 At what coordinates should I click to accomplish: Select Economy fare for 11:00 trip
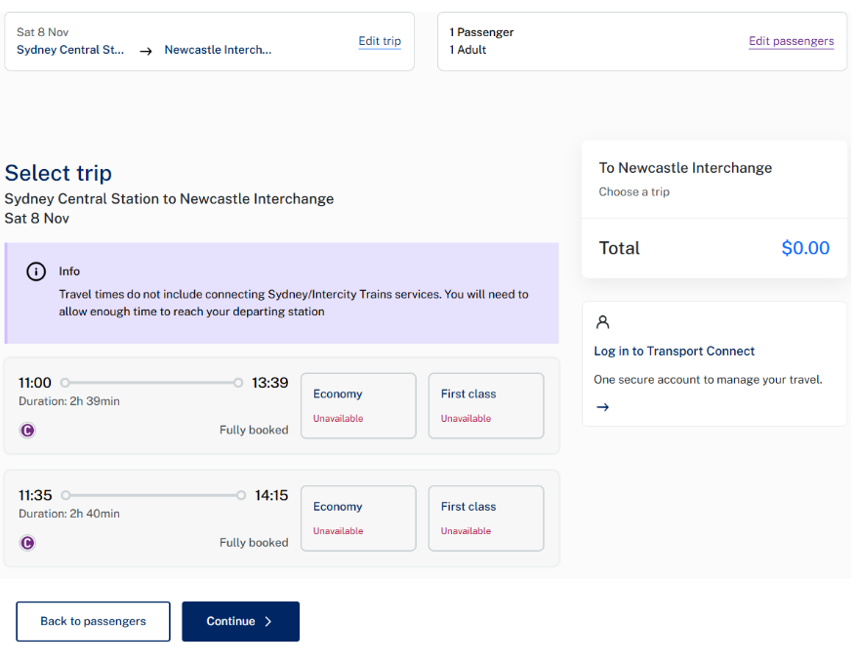point(358,405)
